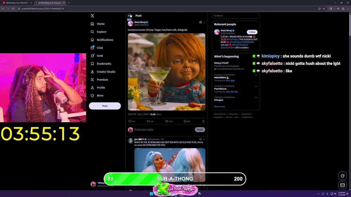Bookmark the page with the star icon
Screen dimensions: 351x197
[x=324, y=9]
